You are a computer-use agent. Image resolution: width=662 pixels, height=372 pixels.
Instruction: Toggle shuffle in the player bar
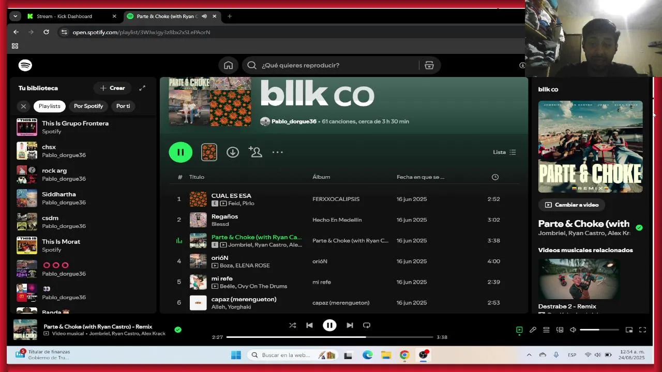tap(292, 325)
